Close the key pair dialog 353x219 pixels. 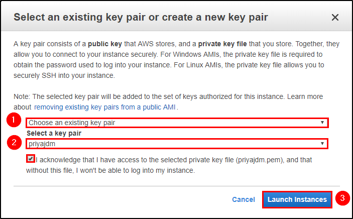335,18
